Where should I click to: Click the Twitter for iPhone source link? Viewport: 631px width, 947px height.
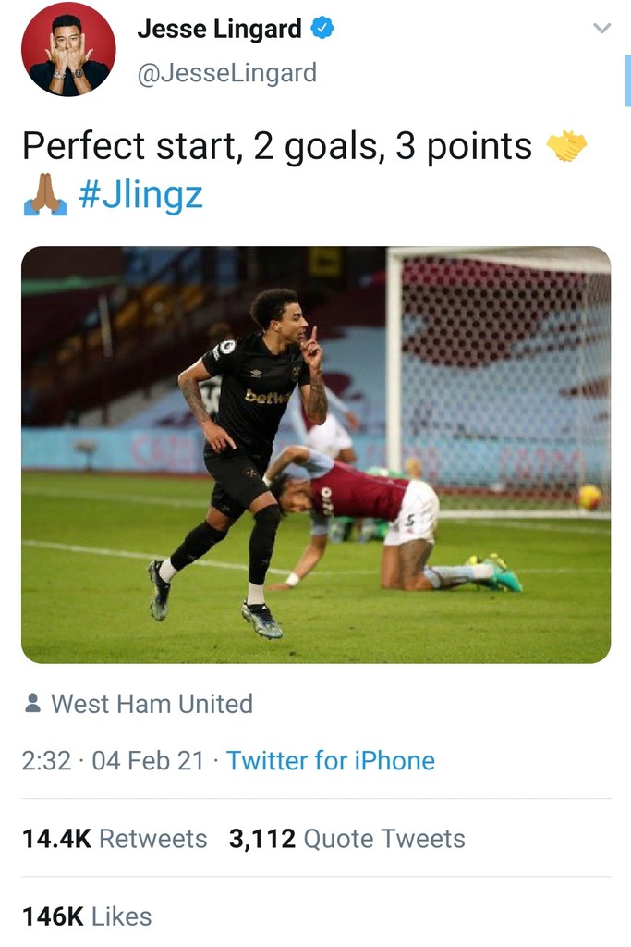click(x=330, y=760)
